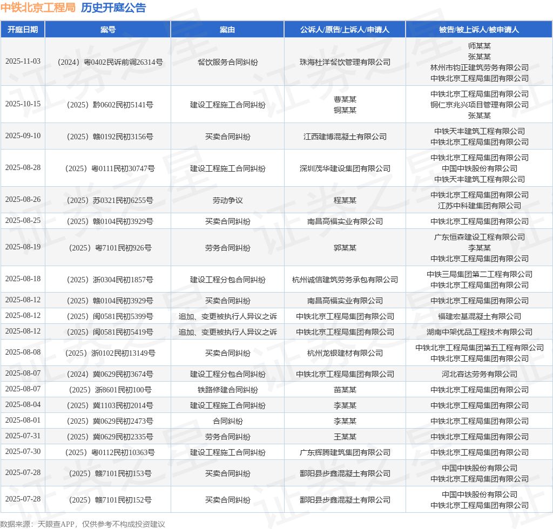Viewport: 553px width, 529px height.
Task: Select case number (2025)黔0602民初5141号
Action: (x=110, y=105)
